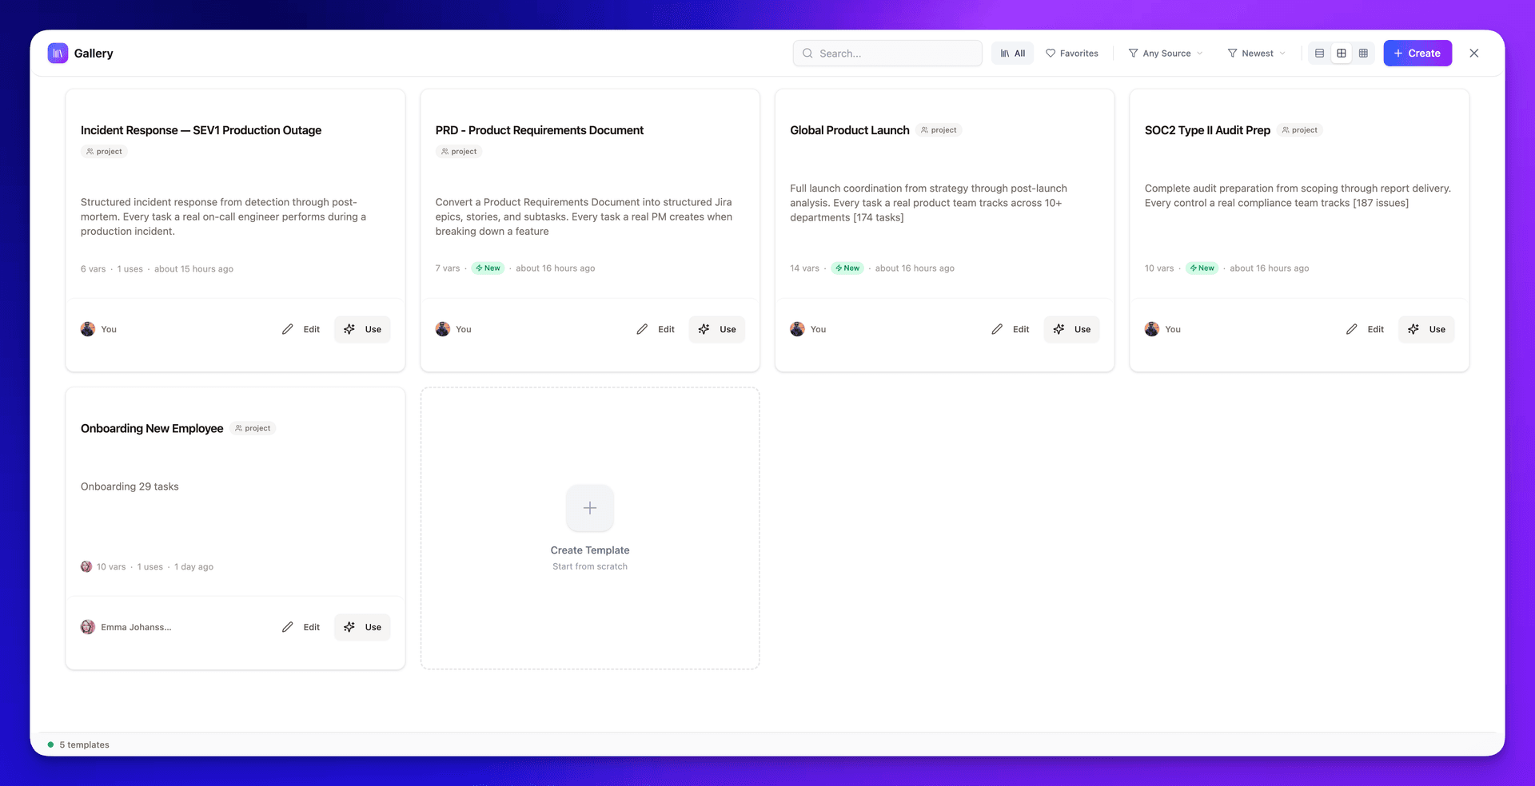Click the search magnifier icon

(x=808, y=53)
